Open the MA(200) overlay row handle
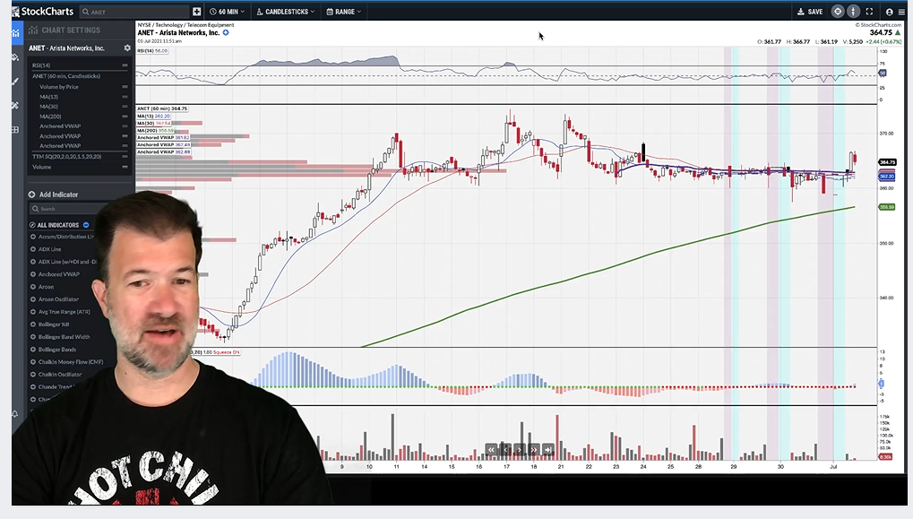This screenshot has height=519, width=913. pyautogui.click(x=125, y=117)
